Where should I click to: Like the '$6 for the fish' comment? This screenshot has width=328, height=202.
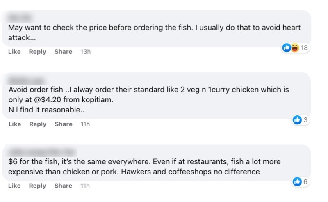point(14,186)
